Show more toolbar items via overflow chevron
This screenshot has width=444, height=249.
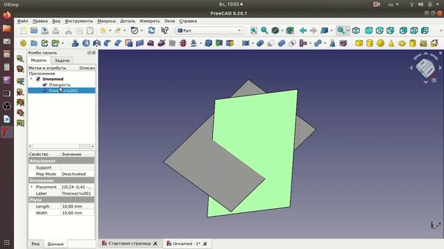(441, 30)
